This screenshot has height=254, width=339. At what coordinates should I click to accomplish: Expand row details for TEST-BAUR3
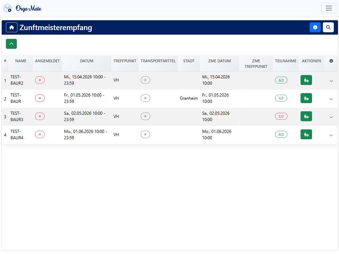[331, 117]
